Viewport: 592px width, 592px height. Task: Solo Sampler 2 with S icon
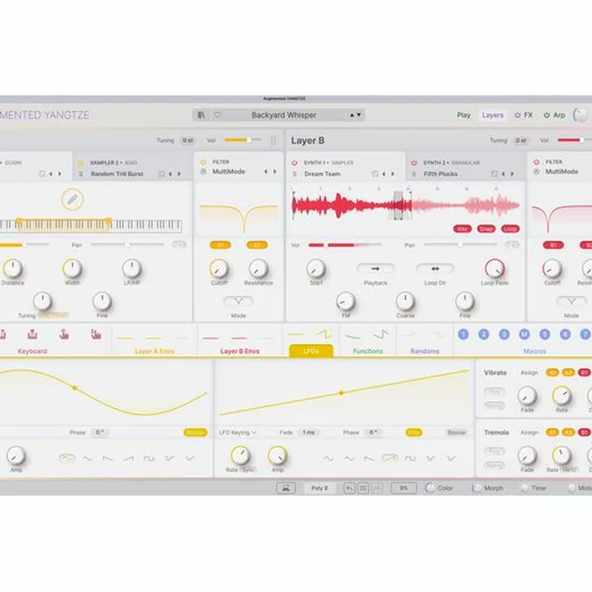click(x=81, y=174)
